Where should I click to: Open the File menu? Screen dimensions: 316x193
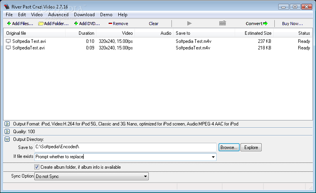click(x=9, y=15)
